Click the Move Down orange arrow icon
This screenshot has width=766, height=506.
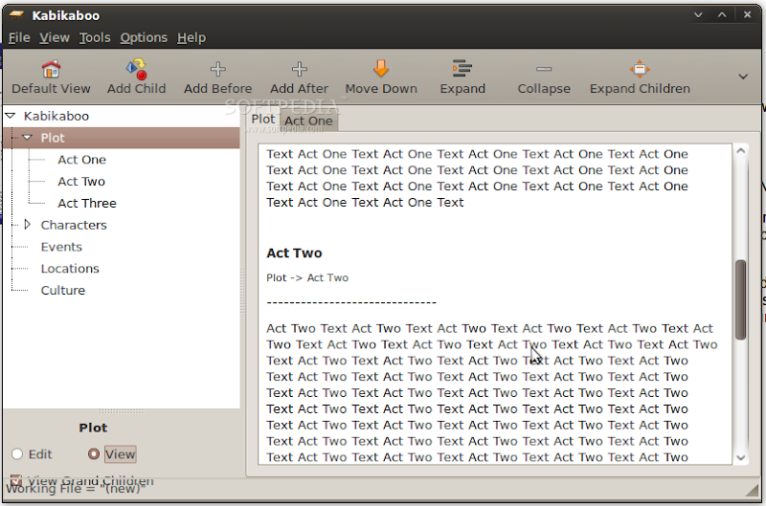pos(381,68)
